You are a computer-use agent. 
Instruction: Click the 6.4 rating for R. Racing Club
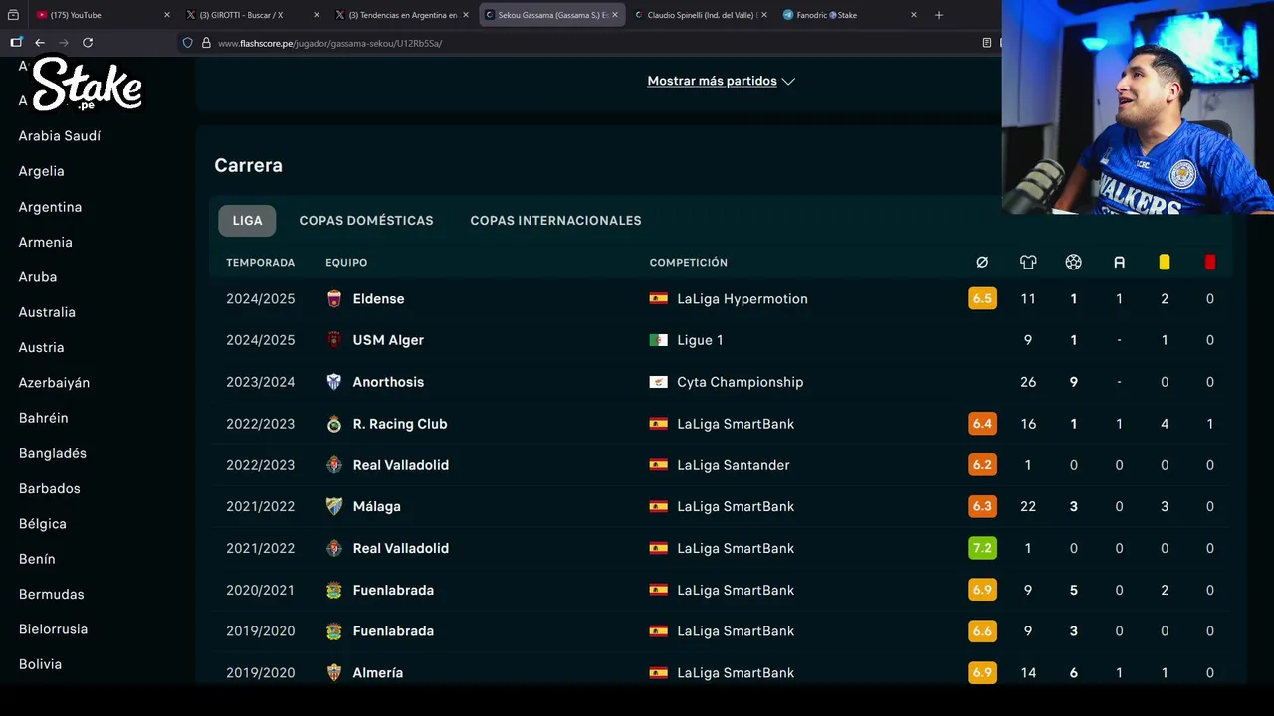982,424
